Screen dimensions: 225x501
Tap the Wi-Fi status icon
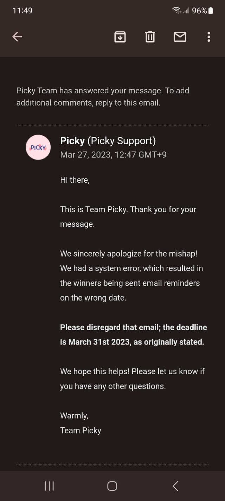tap(176, 11)
